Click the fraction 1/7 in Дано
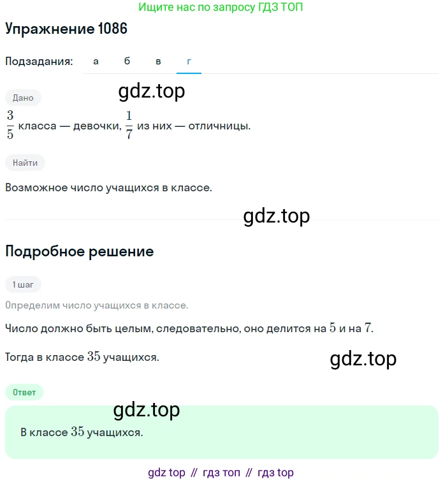 pos(129,125)
